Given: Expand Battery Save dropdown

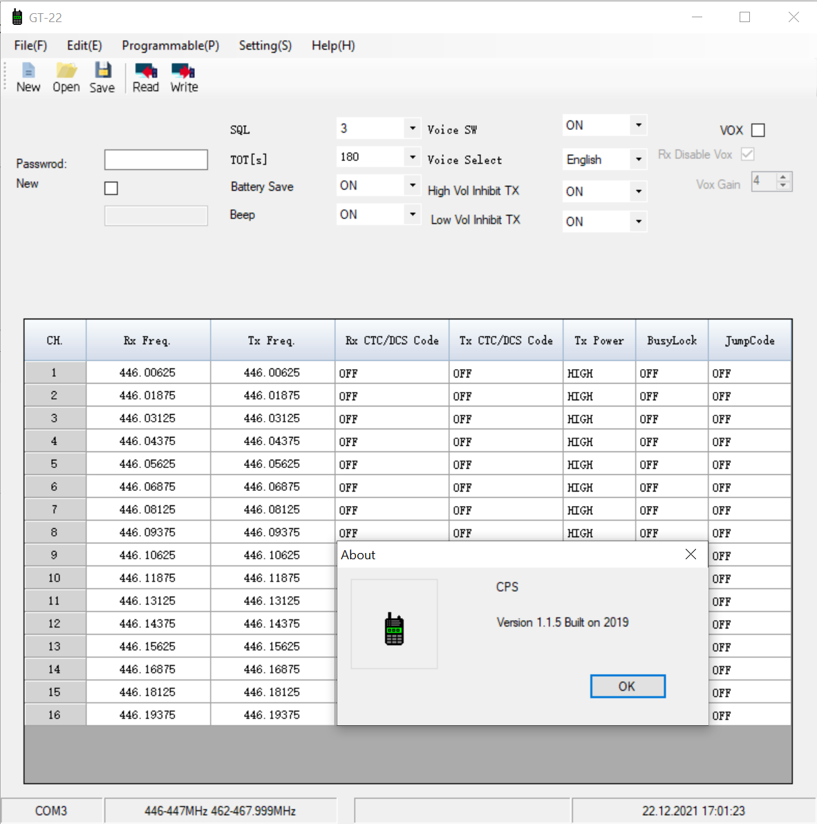Looking at the screenshot, I should pos(413,185).
